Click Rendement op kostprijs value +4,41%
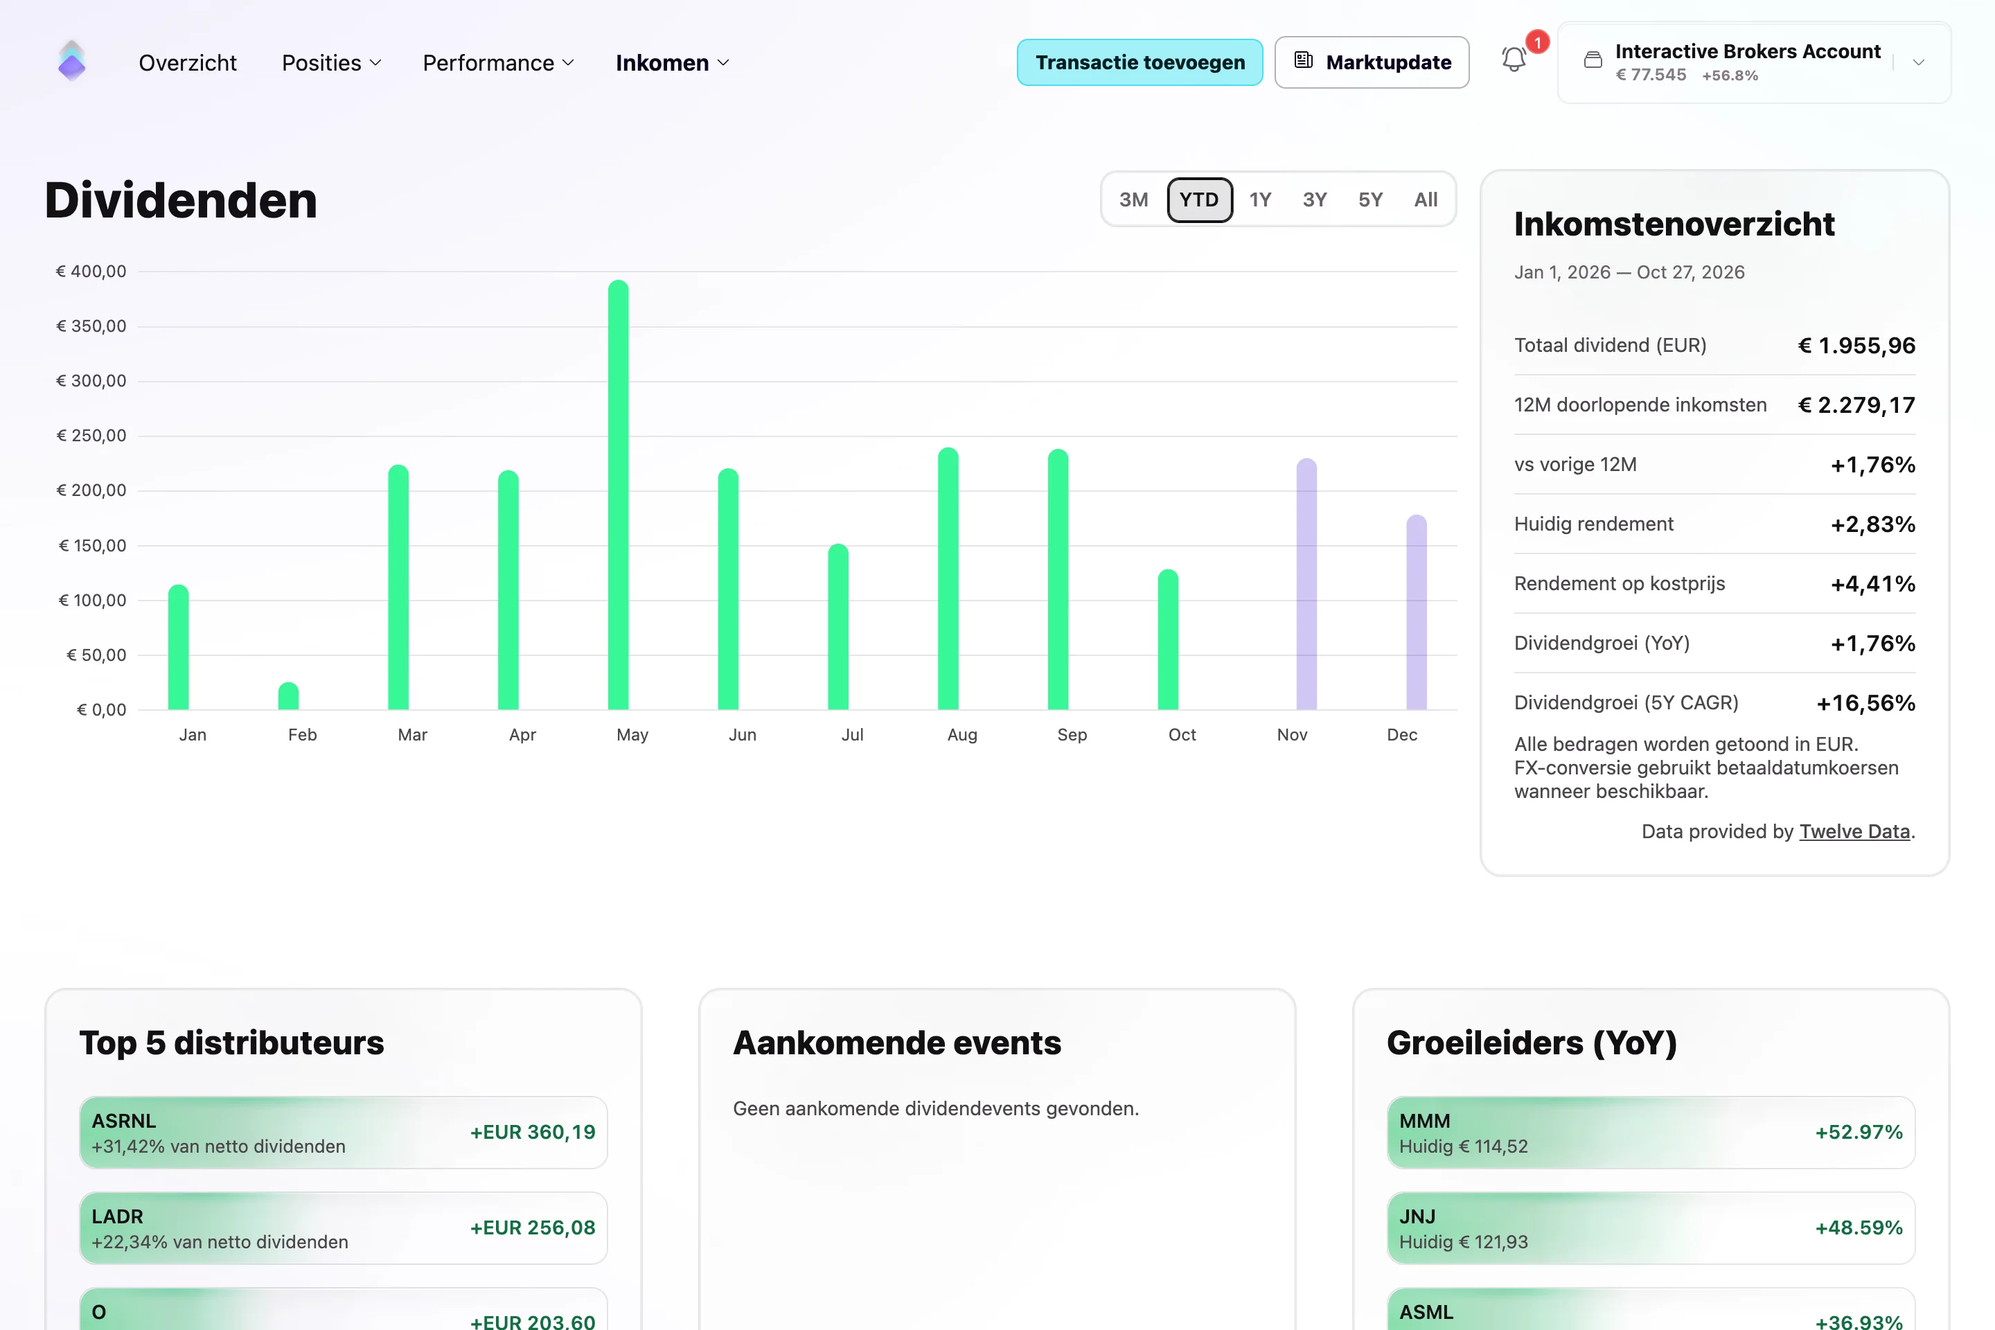 coord(1873,583)
